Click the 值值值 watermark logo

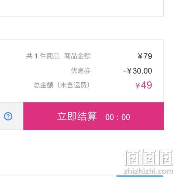pyautogui.click(x=148, y=157)
